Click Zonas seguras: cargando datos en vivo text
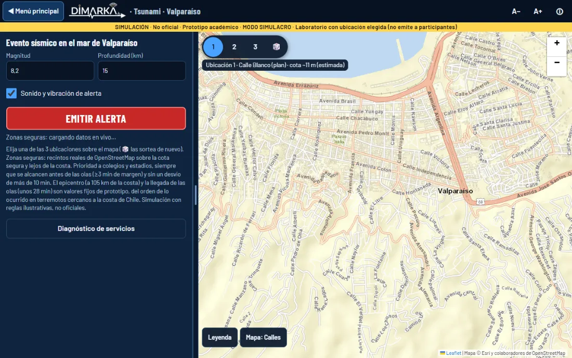The image size is (572, 358). 61,137
